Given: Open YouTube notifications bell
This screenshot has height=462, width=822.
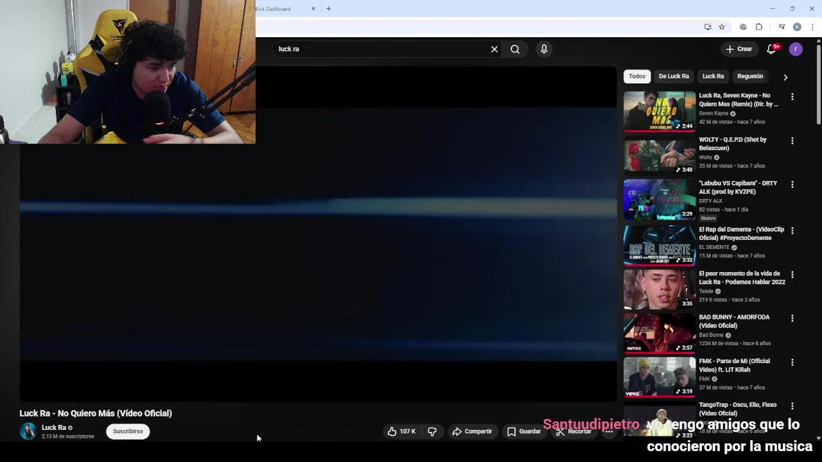Looking at the screenshot, I should (772, 49).
